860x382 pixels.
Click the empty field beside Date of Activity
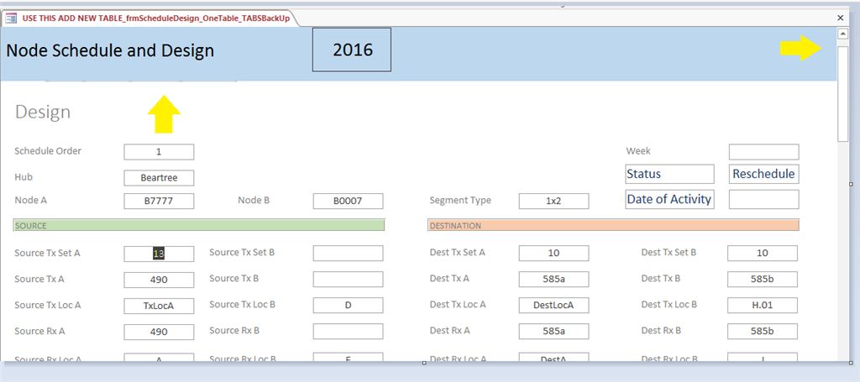click(764, 199)
